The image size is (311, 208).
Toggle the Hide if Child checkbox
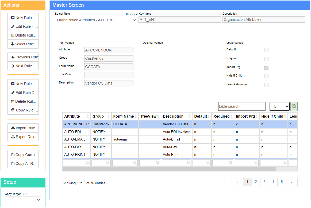click(x=266, y=76)
